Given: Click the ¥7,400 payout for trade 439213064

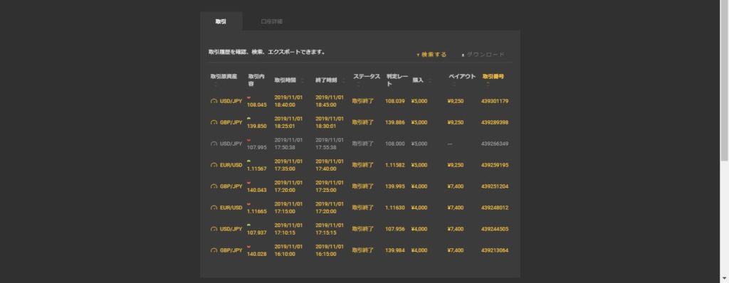Looking at the screenshot, I should tap(455, 251).
